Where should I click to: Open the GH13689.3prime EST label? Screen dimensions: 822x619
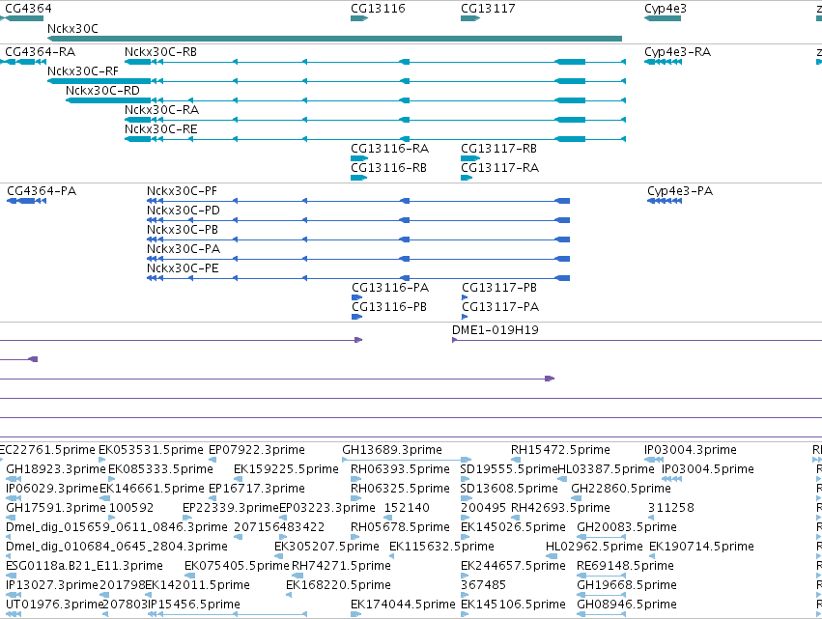(392, 450)
